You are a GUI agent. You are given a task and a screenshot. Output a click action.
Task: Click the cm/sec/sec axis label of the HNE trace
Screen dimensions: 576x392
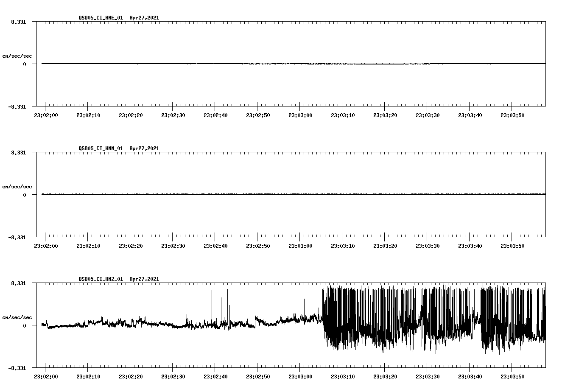pos(17,56)
